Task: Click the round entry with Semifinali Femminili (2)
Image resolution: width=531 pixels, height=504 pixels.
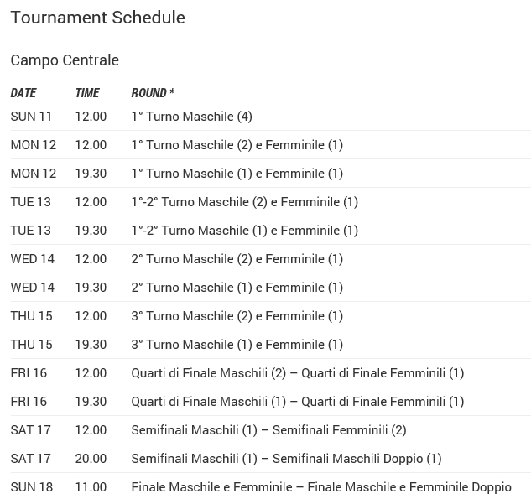Action: [x=268, y=430]
